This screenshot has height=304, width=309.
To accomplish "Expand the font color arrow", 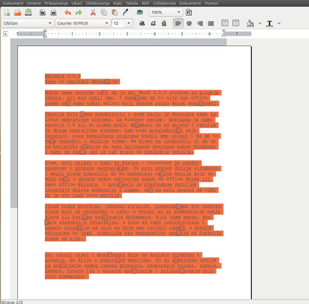I will coord(279,23).
